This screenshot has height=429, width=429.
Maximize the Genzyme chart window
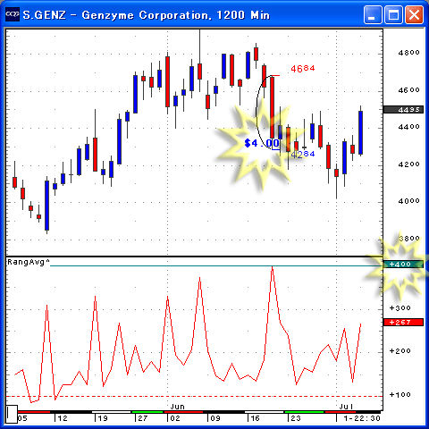coord(393,14)
